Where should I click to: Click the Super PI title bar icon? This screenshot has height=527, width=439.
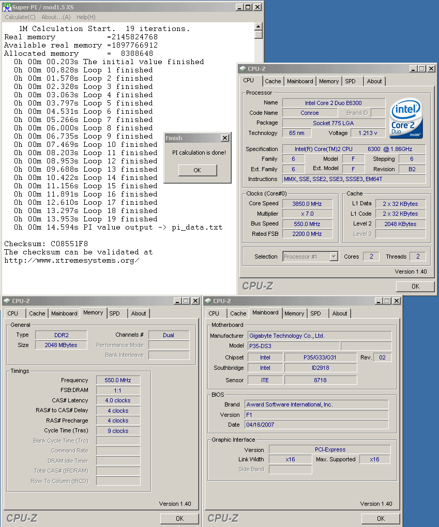tap(6, 7)
